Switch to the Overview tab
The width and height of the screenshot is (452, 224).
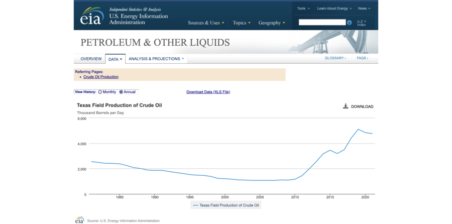click(91, 59)
